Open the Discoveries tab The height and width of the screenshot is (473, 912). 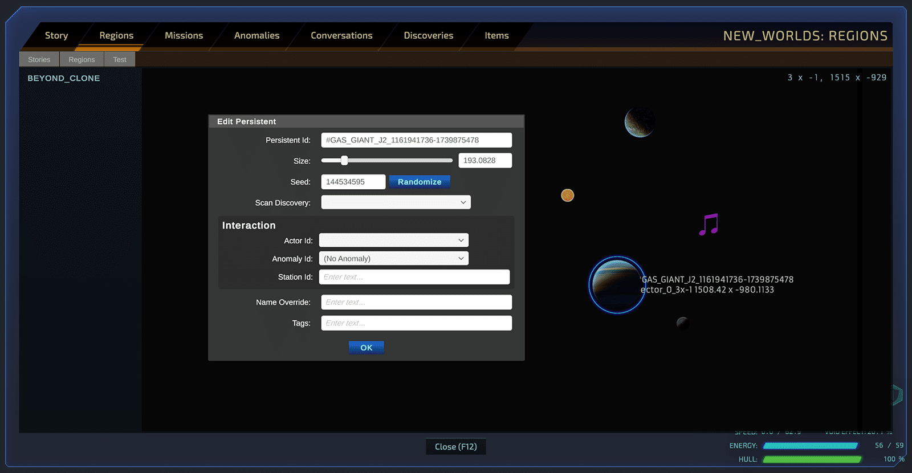point(429,35)
